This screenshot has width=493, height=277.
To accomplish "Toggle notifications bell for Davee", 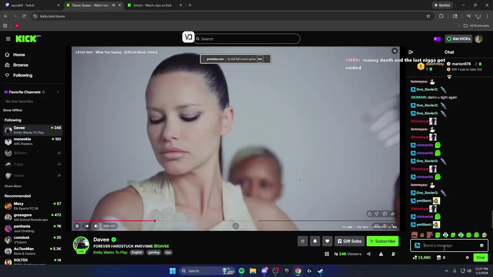I will (x=315, y=241).
